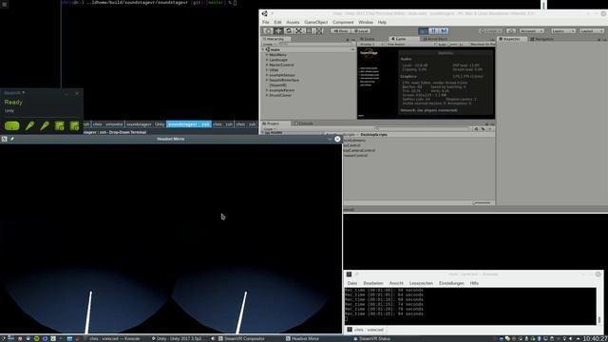Select the Rotate tool in Unity toolbar

click(288, 30)
